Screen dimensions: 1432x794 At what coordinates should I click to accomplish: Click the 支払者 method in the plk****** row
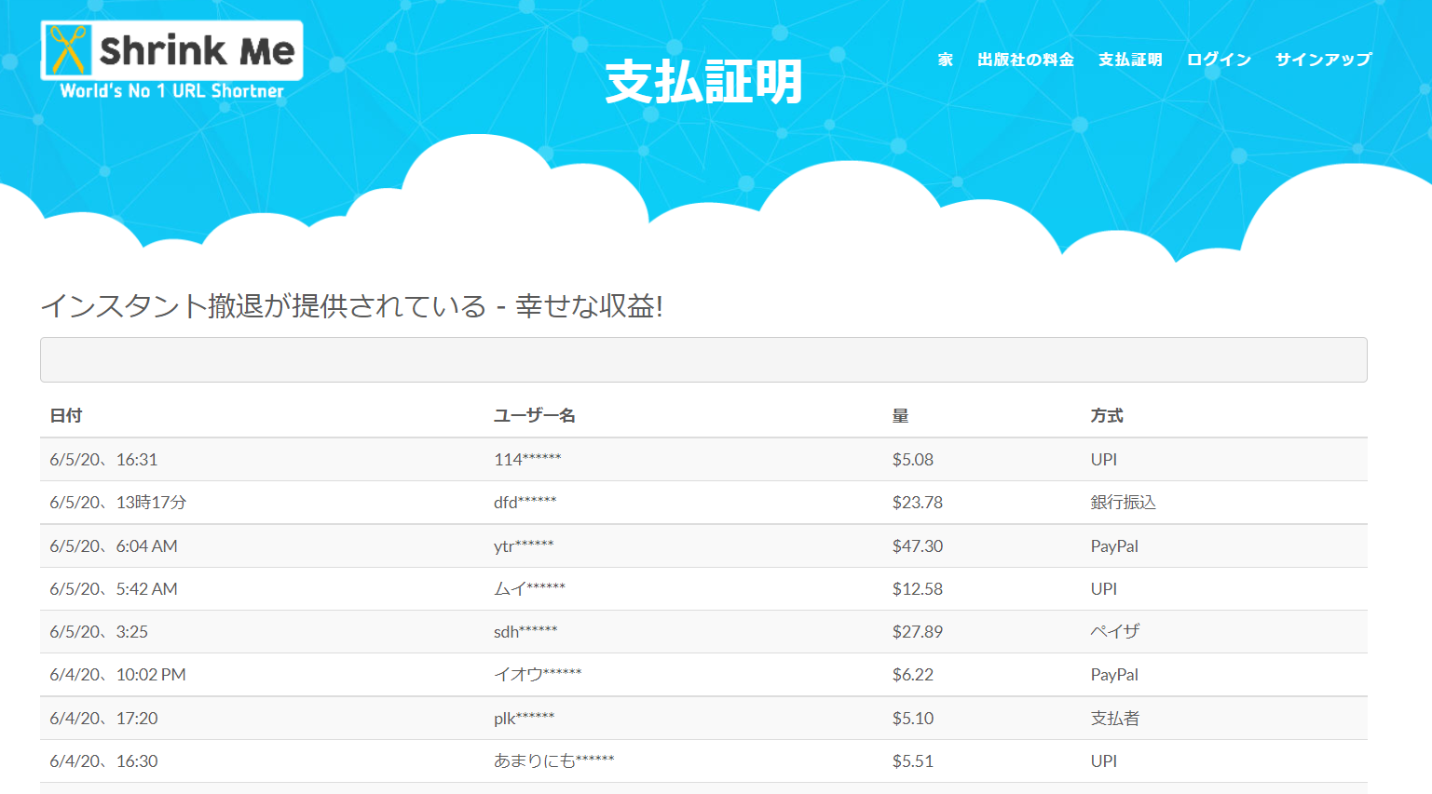pos(1114,719)
